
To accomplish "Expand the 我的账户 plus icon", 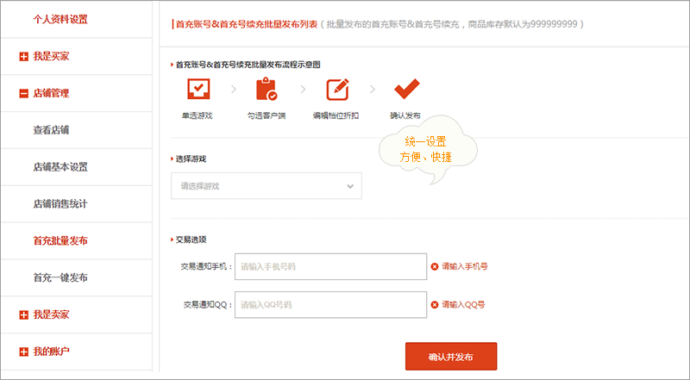I will [x=24, y=352].
